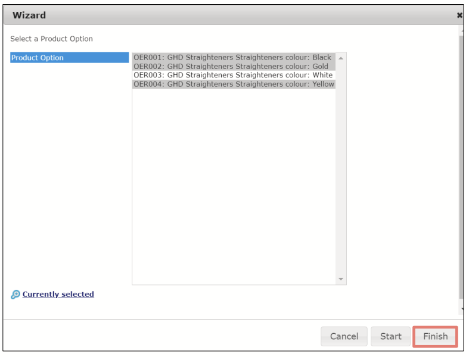Click the list box scroll up arrow
Viewport: 466px width, 357px height.
[x=341, y=58]
